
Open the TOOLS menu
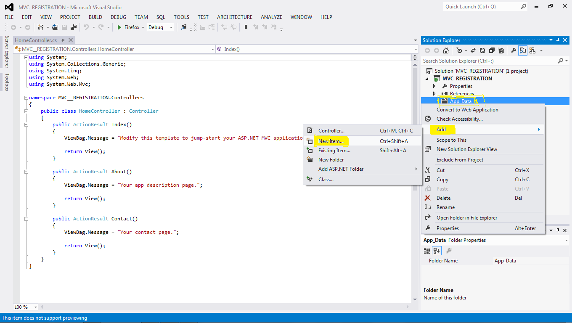click(x=182, y=17)
